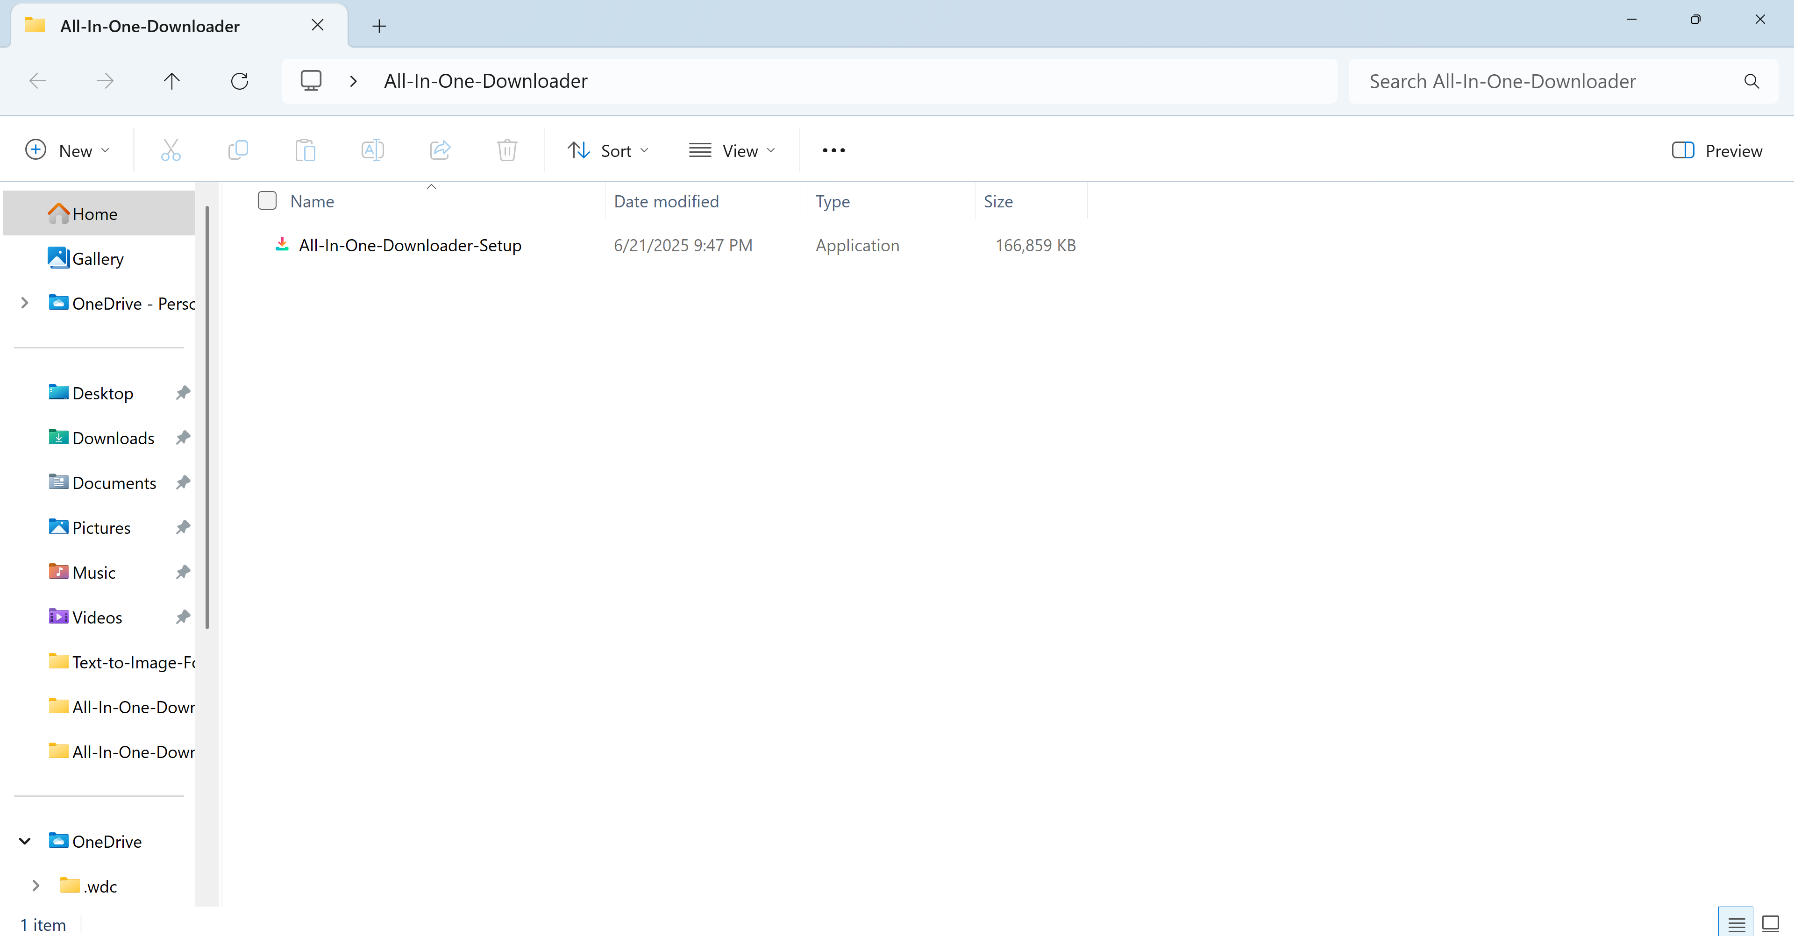Click the All-In-One-Downloader tab
The width and height of the screenshot is (1794, 936).
coord(149,26)
